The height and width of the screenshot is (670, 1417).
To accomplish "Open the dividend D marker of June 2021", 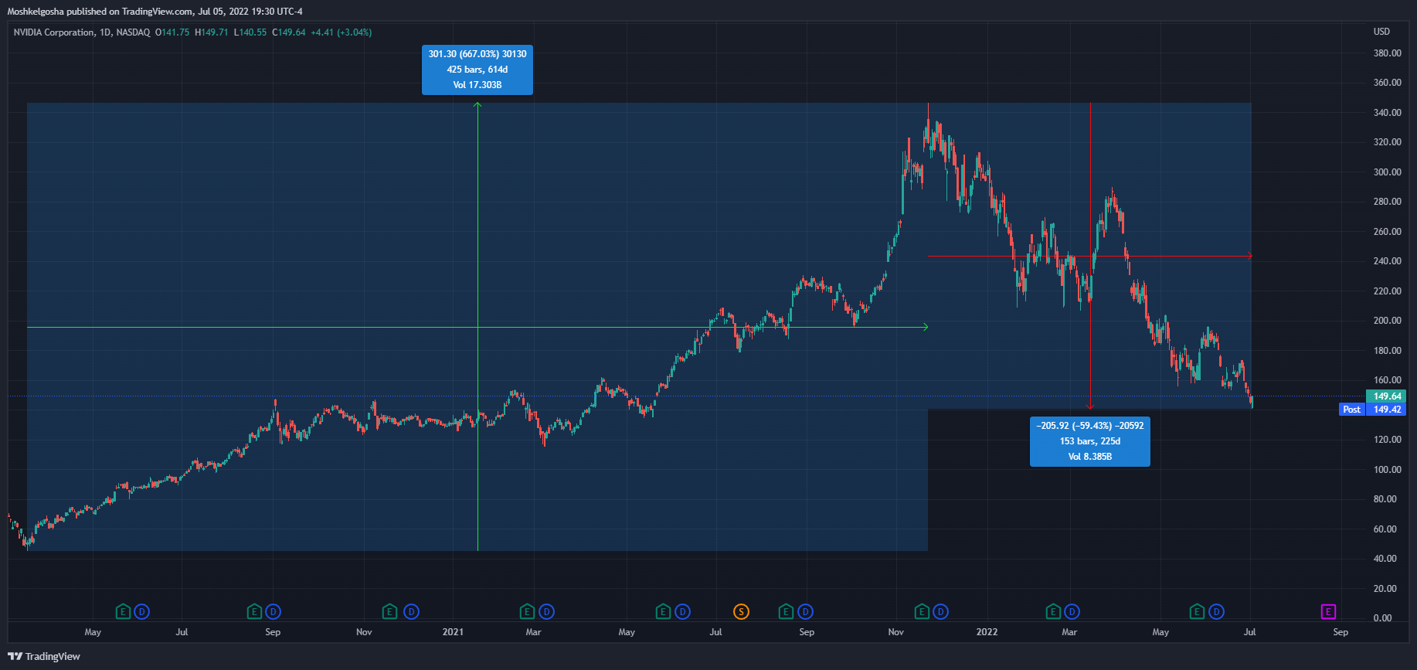I will tap(682, 612).
